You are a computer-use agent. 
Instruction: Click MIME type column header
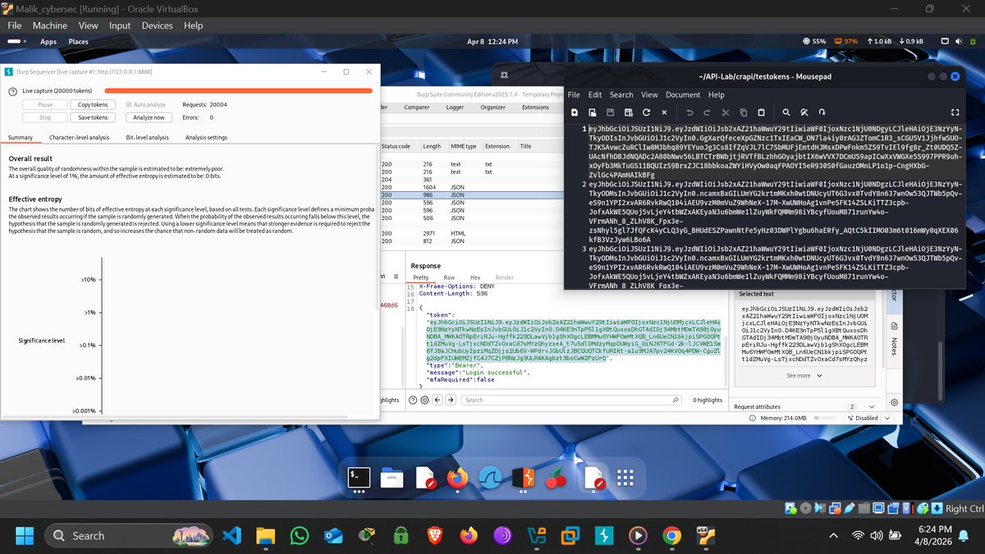(464, 146)
